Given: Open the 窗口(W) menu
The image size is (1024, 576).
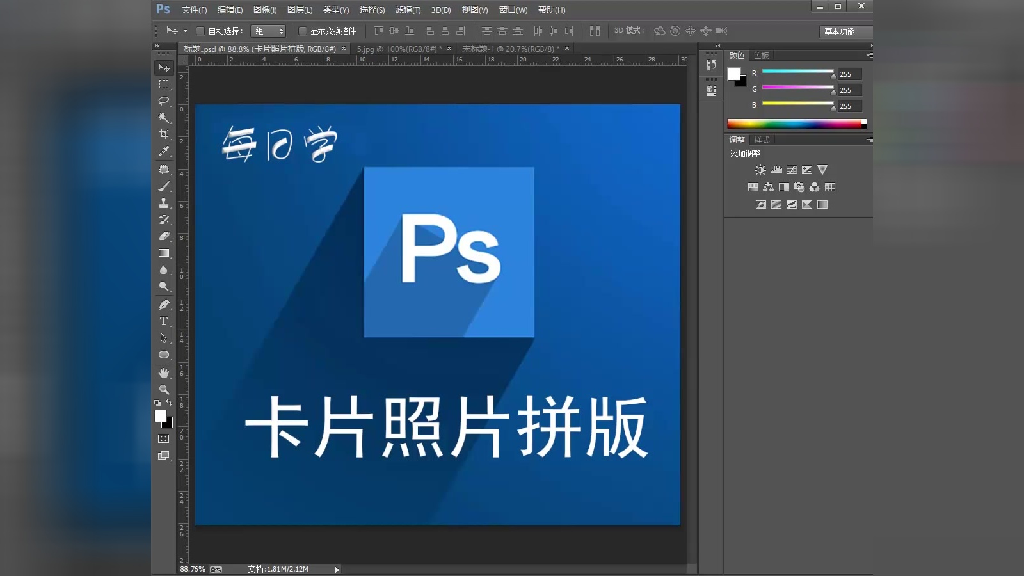Looking at the screenshot, I should (x=513, y=10).
